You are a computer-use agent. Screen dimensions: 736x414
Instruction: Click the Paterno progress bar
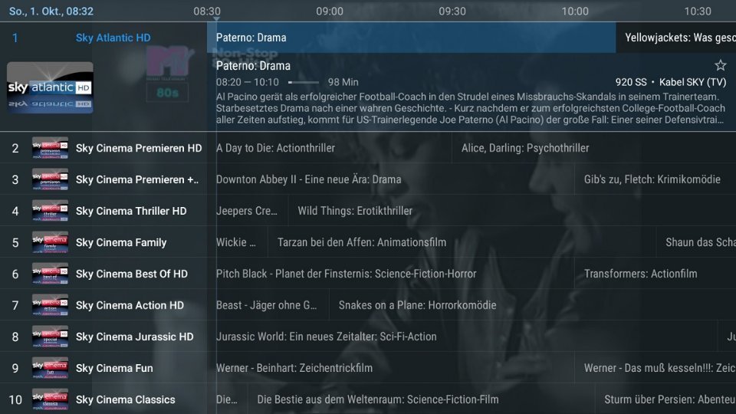coord(304,82)
